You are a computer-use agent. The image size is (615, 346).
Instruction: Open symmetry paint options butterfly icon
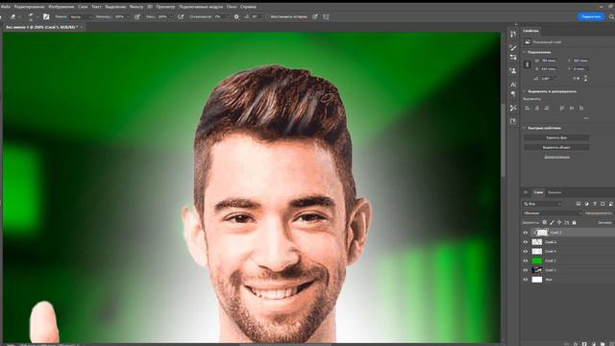pyautogui.click(x=326, y=17)
